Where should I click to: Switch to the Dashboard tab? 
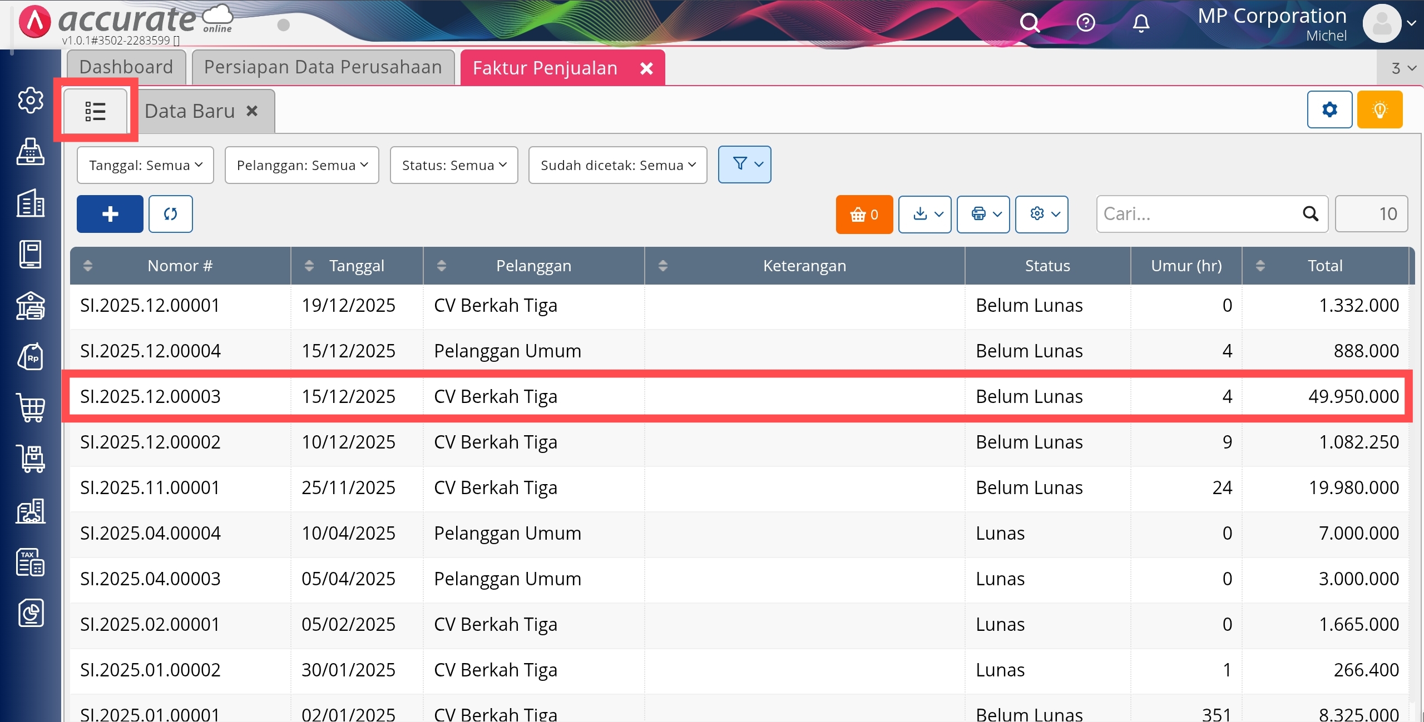pyautogui.click(x=126, y=67)
